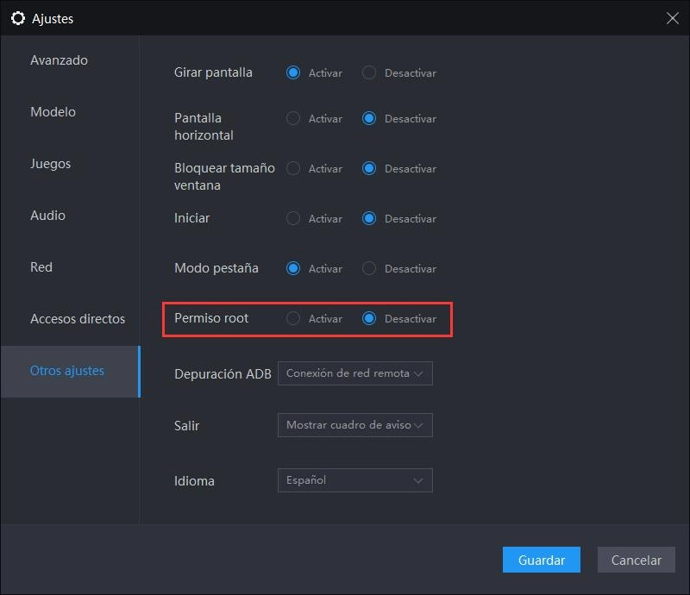The image size is (690, 595).
Task: Click the Guardar button
Action: click(542, 560)
